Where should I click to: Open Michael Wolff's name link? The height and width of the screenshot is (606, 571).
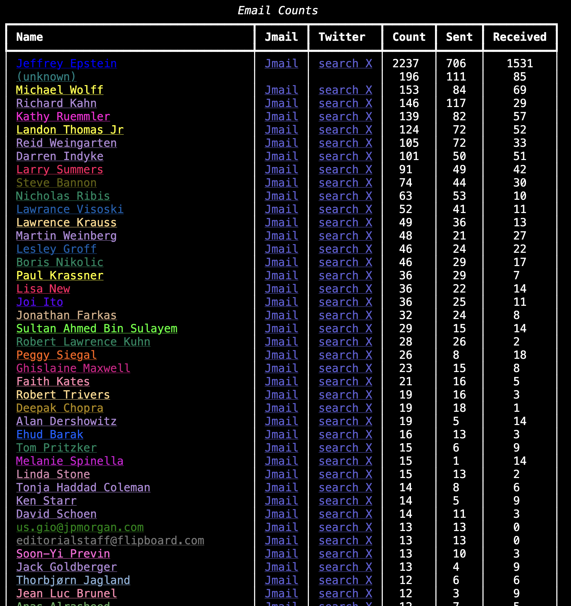(60, 90)
